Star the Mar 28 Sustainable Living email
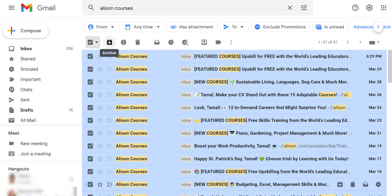 click(x=100, y=82)
